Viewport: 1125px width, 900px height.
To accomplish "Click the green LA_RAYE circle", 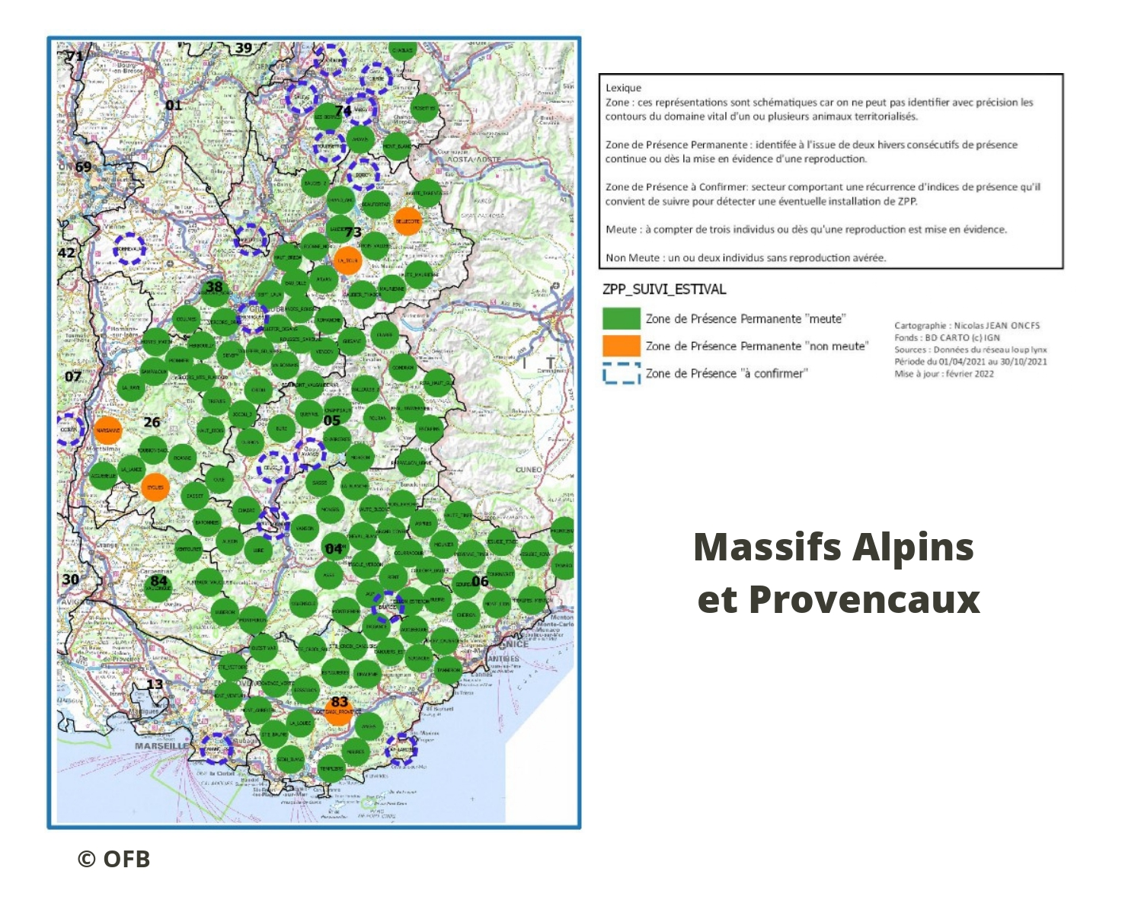I will pyautogui.click(x=131, y=388).
